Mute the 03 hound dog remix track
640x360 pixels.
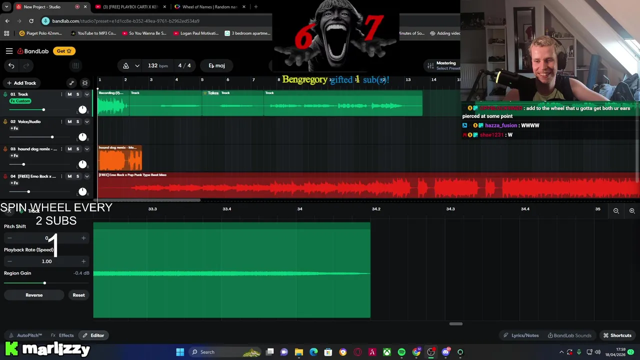click(69, 149)
